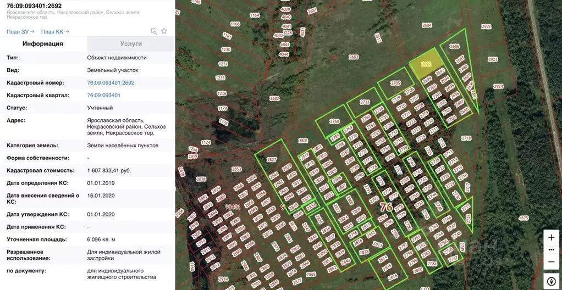Click map parcel label 1174
Viewport: 562px width, 290px height.
click(206, 142)
